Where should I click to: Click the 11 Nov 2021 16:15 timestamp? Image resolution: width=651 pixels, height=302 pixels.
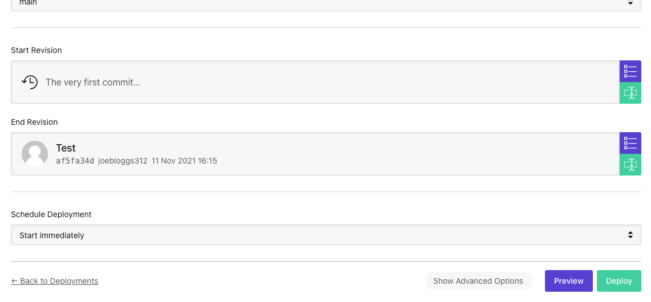click(x=184, y=161)
